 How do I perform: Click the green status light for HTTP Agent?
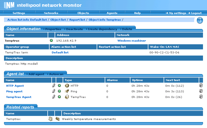pos(59,86)
